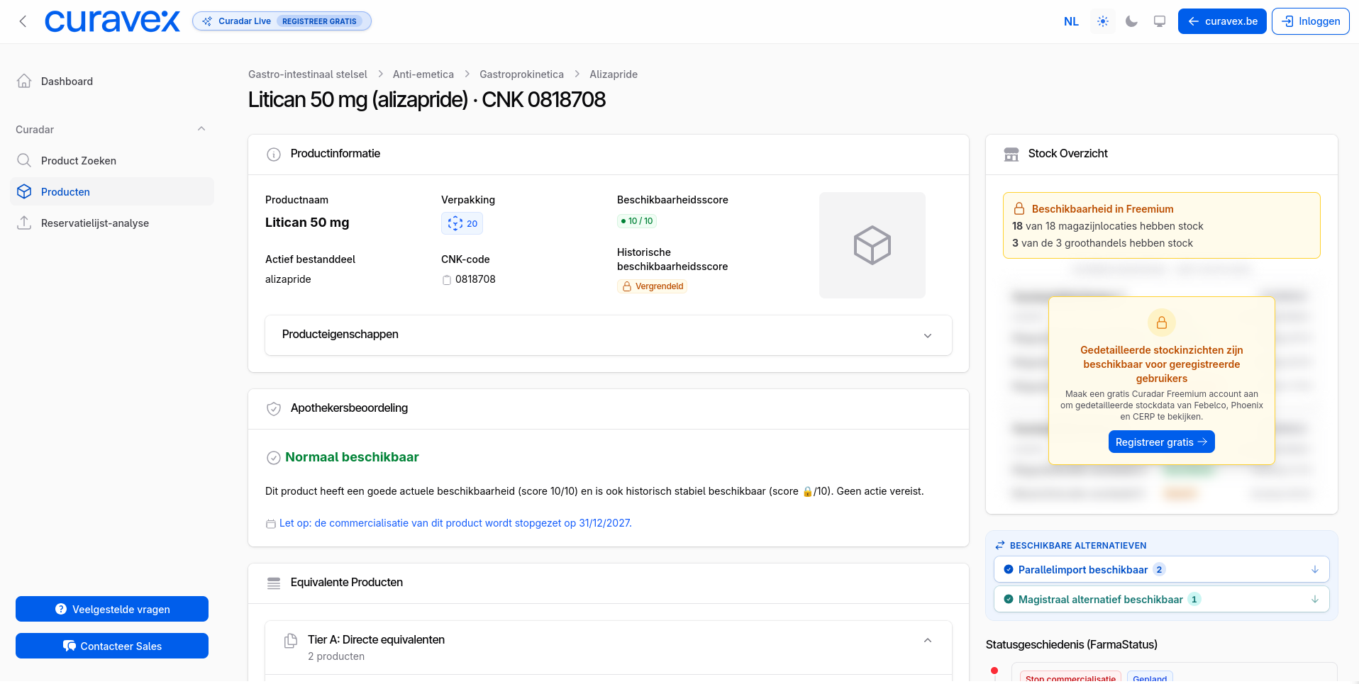Click the red timeline status dot
The image size is (1359, 684).
[994, 671]
